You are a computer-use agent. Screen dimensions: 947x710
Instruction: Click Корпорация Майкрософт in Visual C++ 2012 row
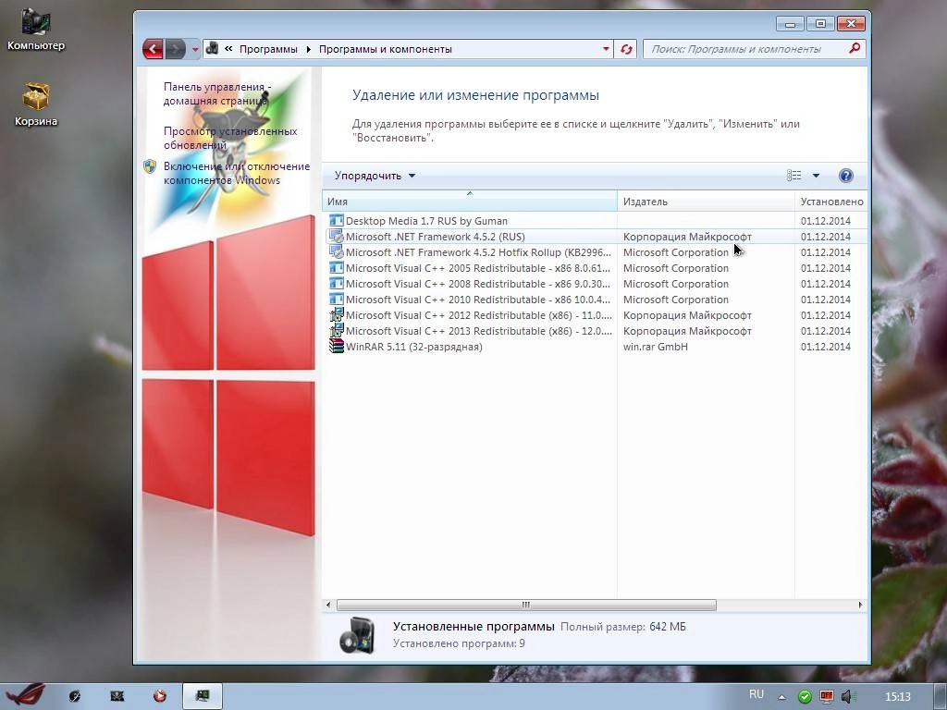click(687, 315)
